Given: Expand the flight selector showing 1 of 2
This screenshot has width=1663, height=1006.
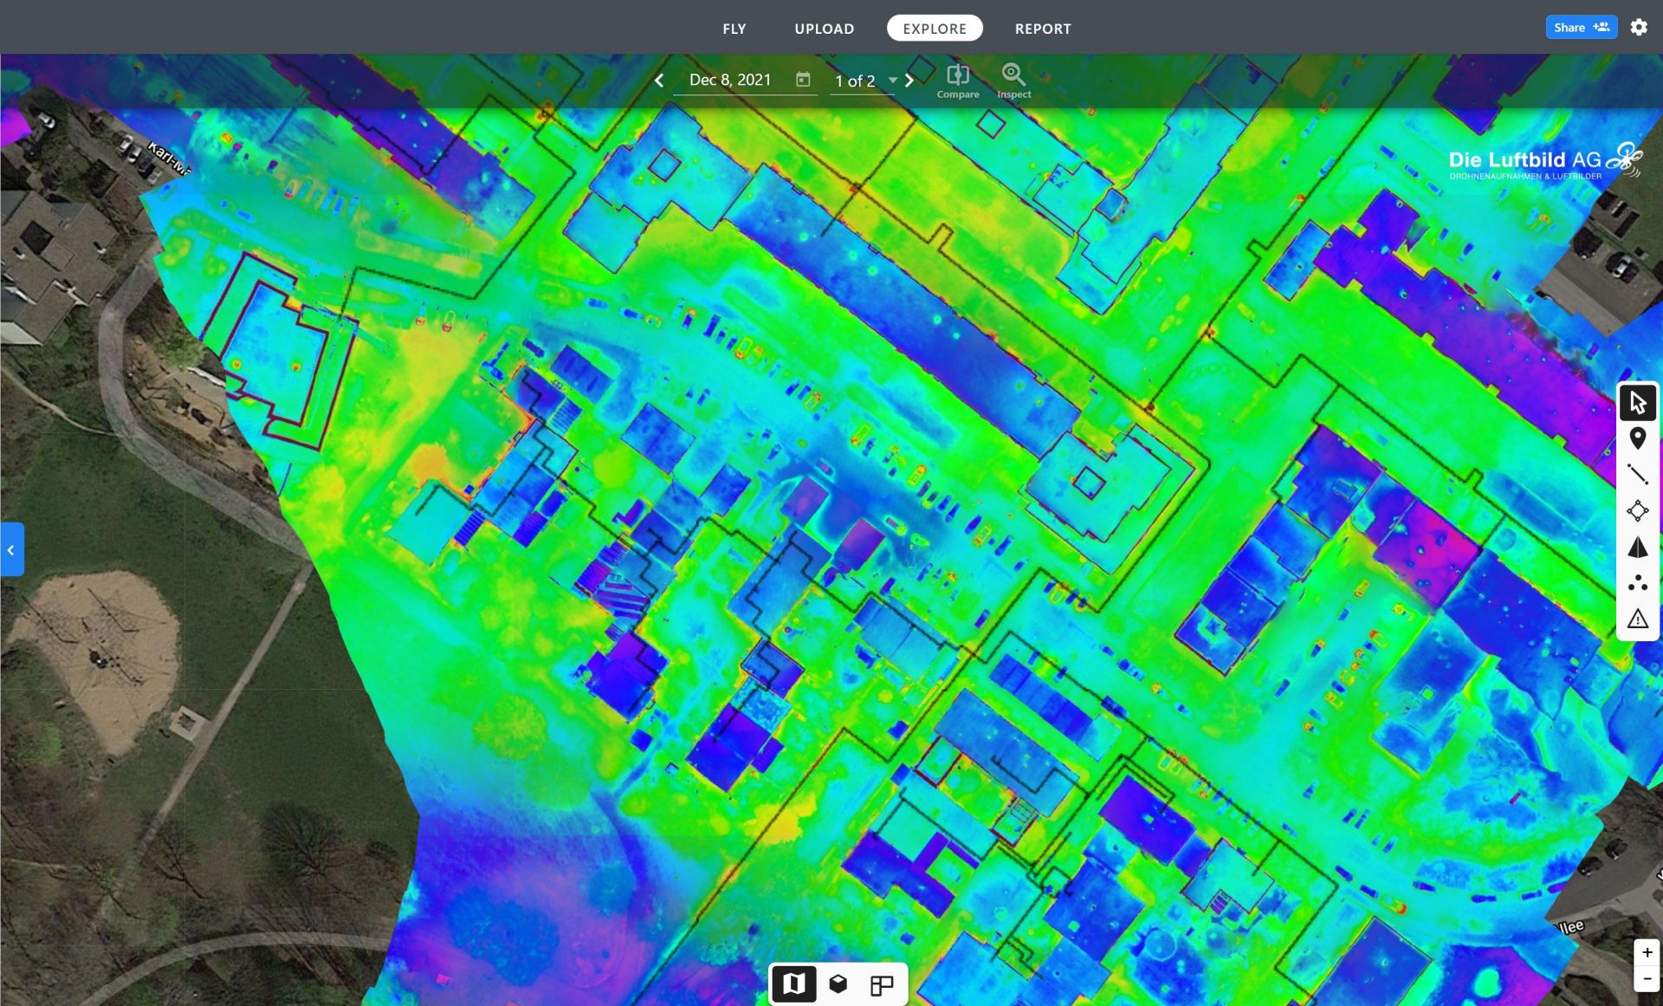Looking at the screenshot, I should click(x=894, y=81).
